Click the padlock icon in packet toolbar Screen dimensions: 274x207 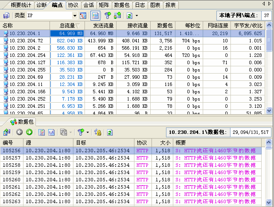pos(97,132)
